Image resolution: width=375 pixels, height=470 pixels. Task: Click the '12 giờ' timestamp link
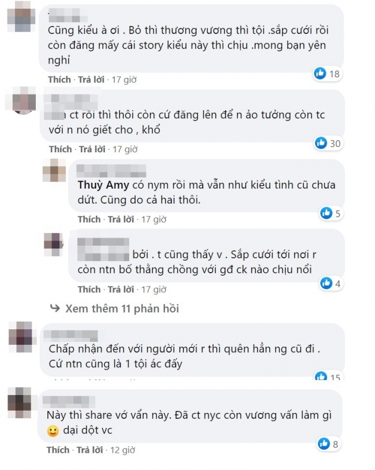123,450
